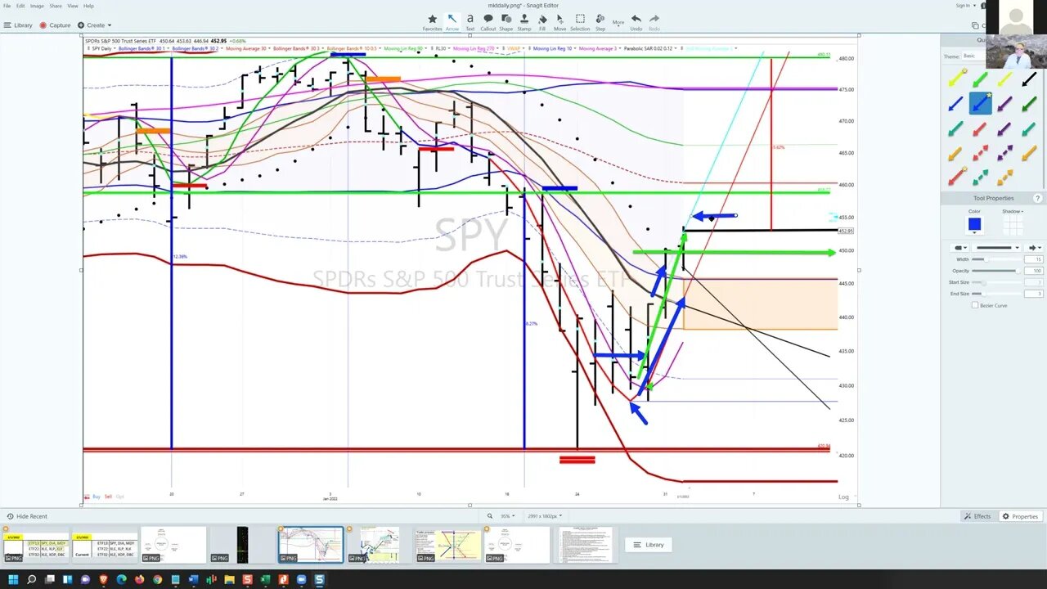1047x589 pixels.
Task: Open the Help menu
Action: click(x=88, y=6)
